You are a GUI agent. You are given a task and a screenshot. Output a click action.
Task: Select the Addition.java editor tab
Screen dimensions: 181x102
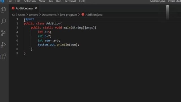coord(24,8)
